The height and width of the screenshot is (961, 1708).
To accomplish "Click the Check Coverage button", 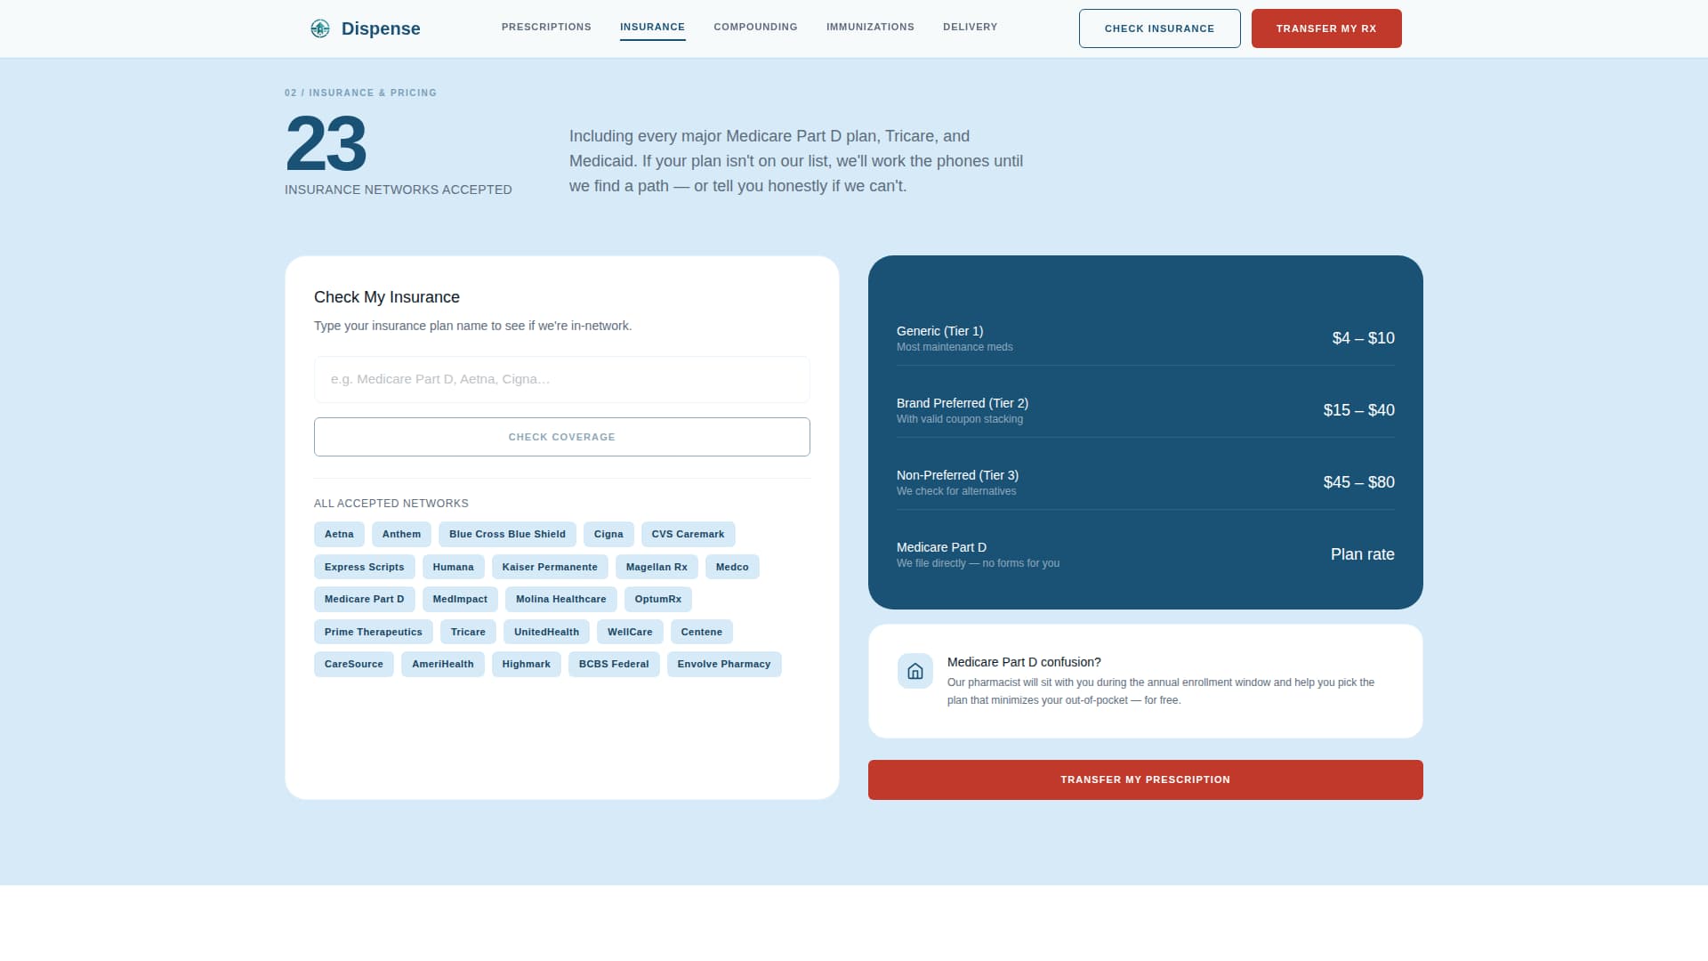I will (561, 437).
